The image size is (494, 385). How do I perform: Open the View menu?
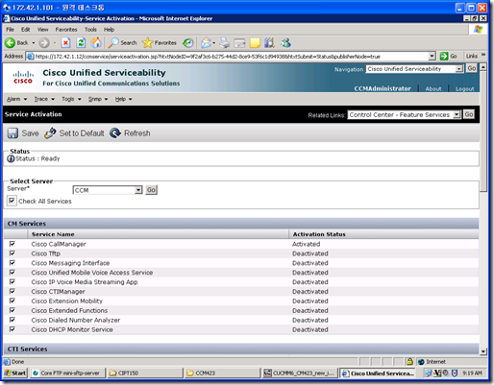tap(42, 30)
